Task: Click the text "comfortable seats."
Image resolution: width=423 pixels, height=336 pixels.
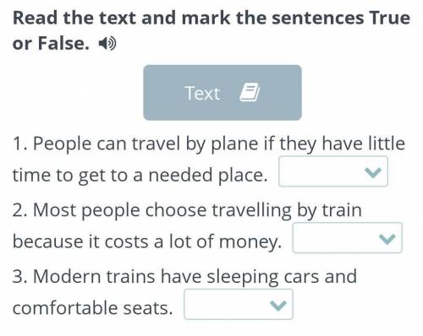Action: [x=92, y=308]
